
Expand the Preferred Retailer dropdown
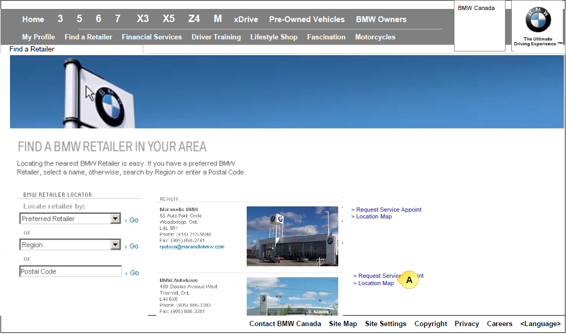pyautogui.click(x=116, y=218)
